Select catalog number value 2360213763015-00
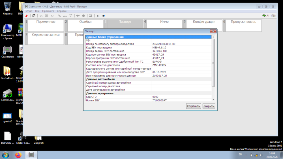Viewport: 283px width, 159px height. pos(164,44)
